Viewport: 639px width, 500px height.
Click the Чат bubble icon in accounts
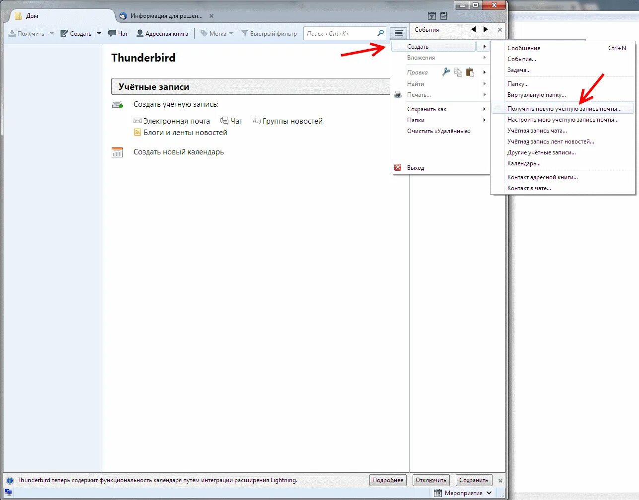pyautogui.click(x=224, y=121)
